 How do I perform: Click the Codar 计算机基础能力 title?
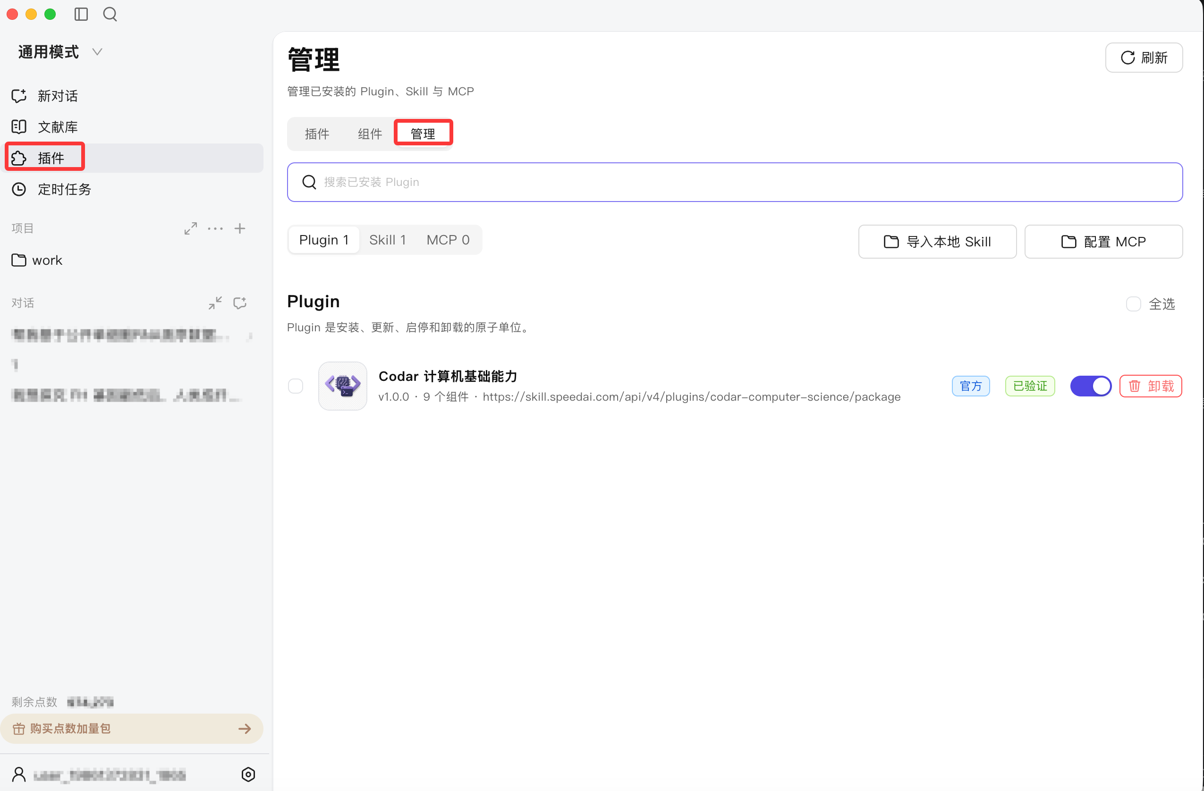click(448, 376)
